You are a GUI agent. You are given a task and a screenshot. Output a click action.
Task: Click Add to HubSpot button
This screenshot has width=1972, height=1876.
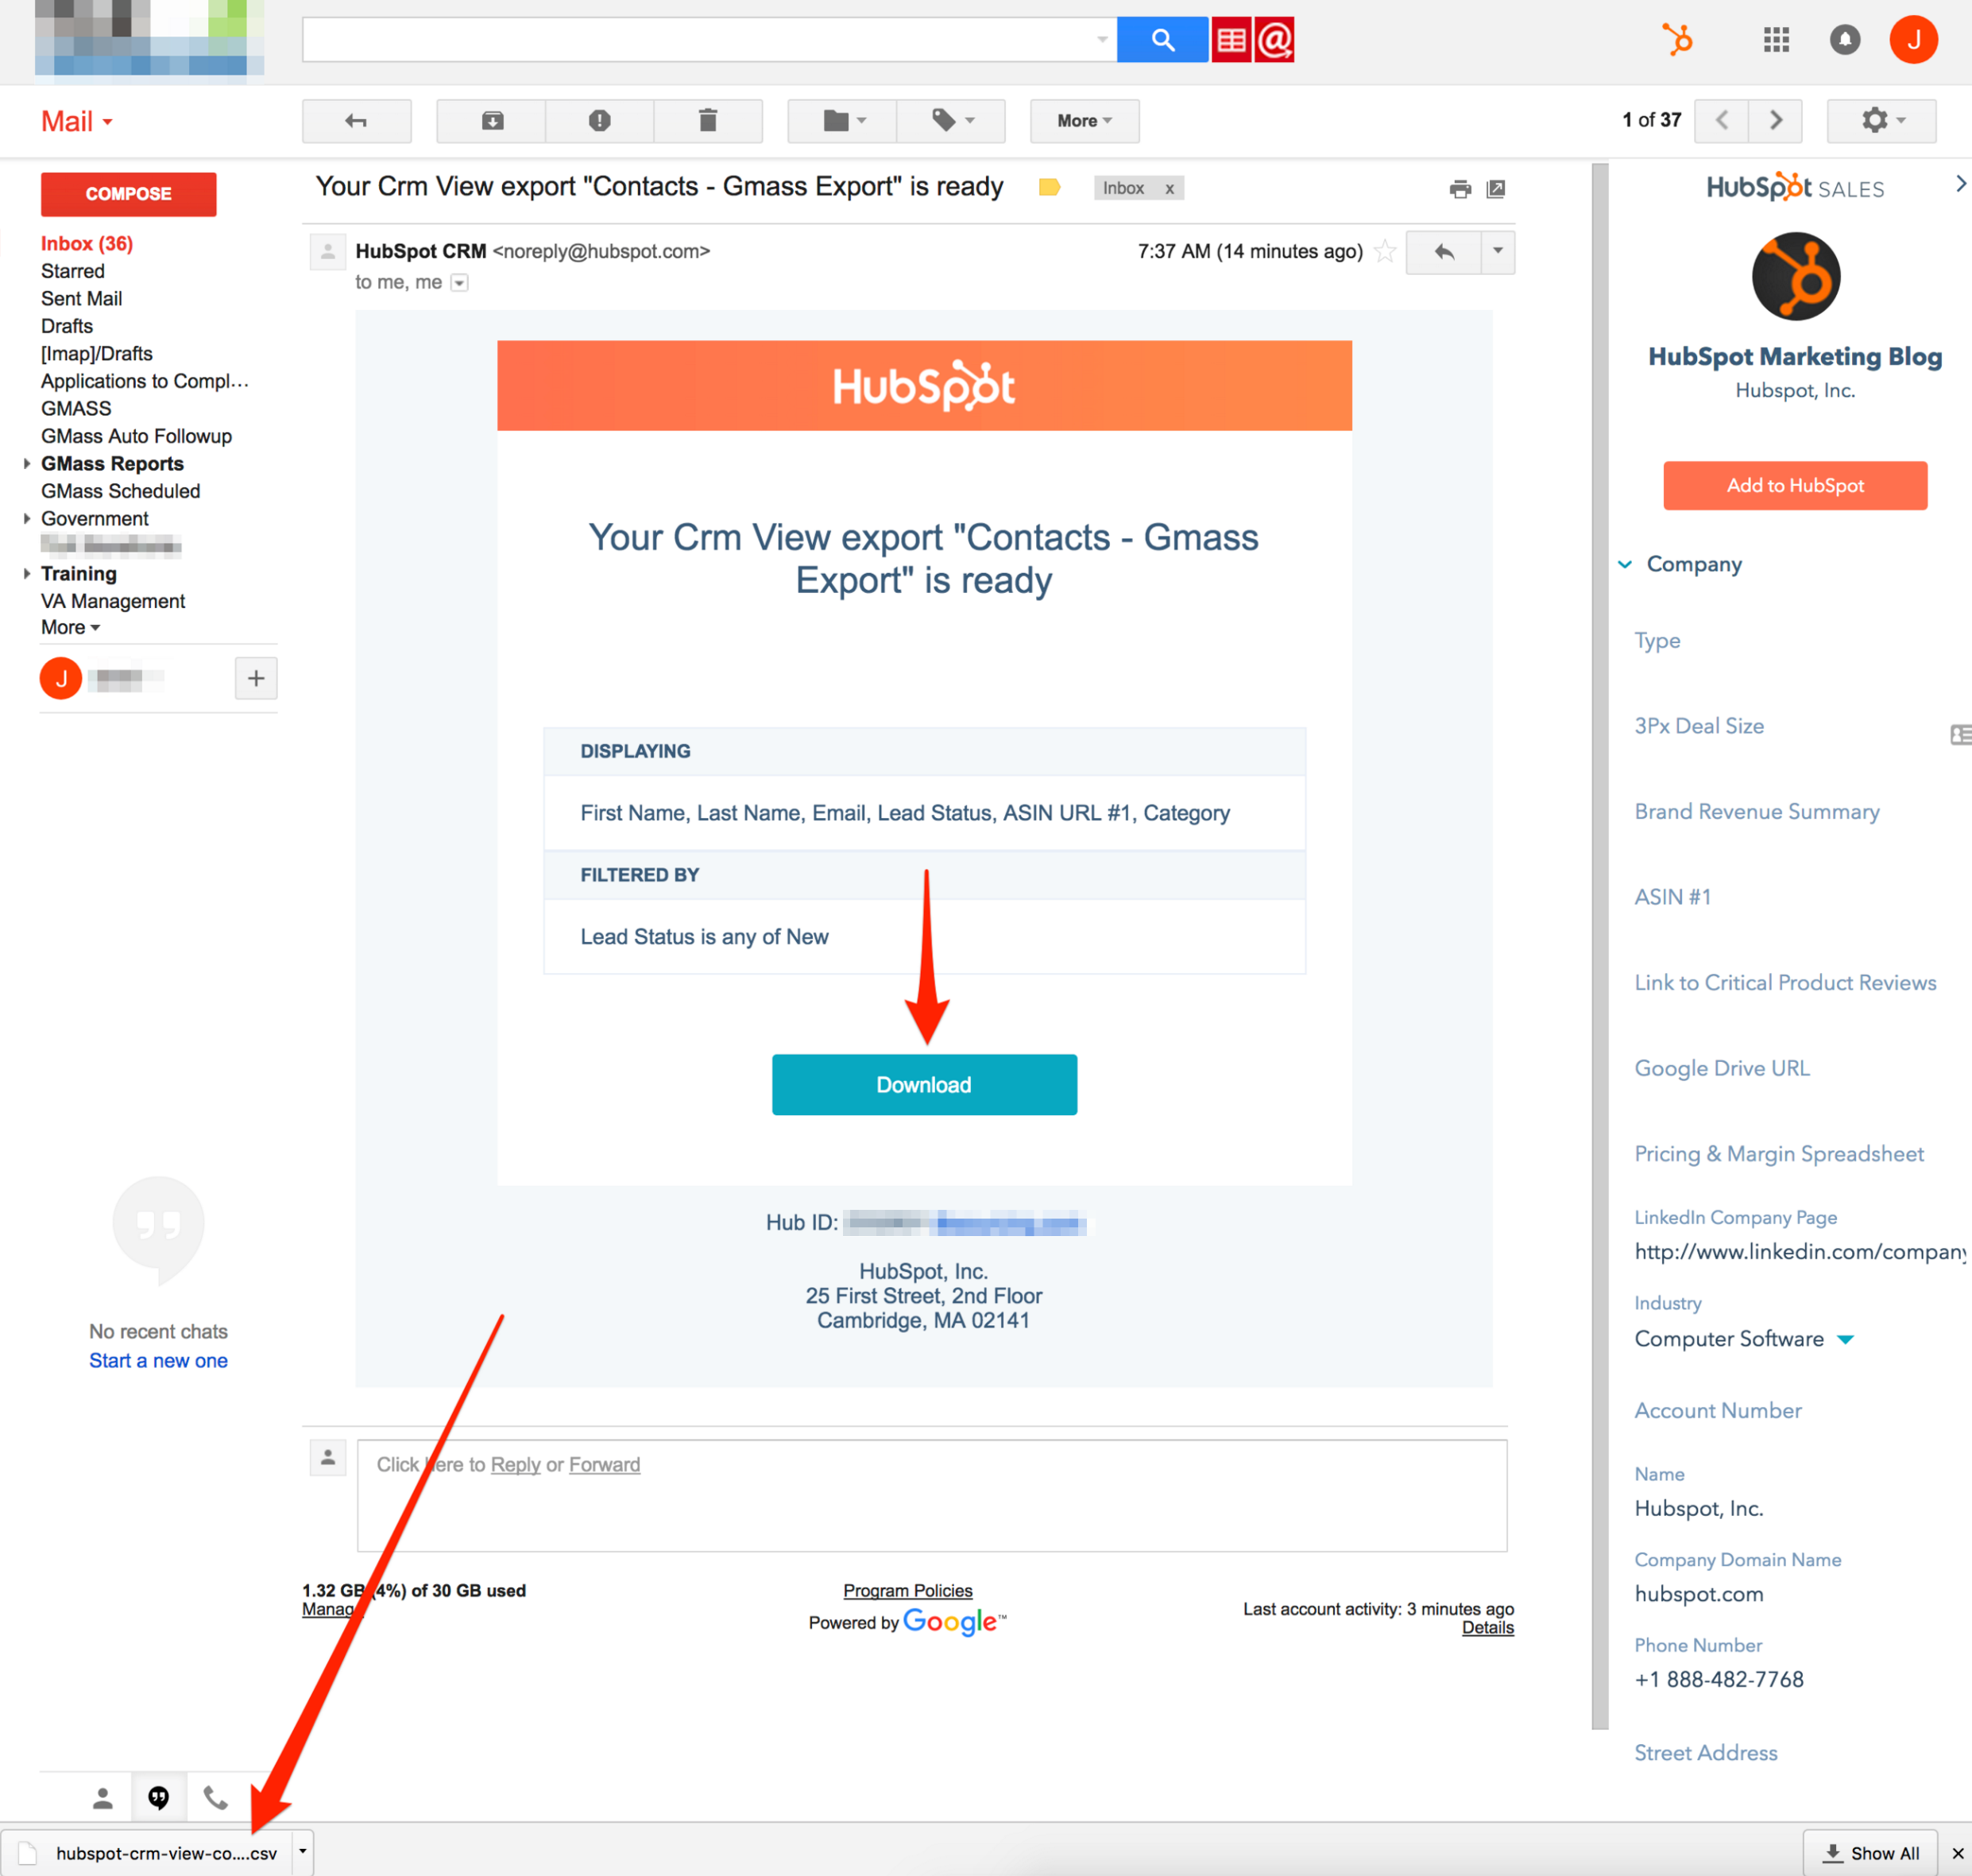[1795, 486]
